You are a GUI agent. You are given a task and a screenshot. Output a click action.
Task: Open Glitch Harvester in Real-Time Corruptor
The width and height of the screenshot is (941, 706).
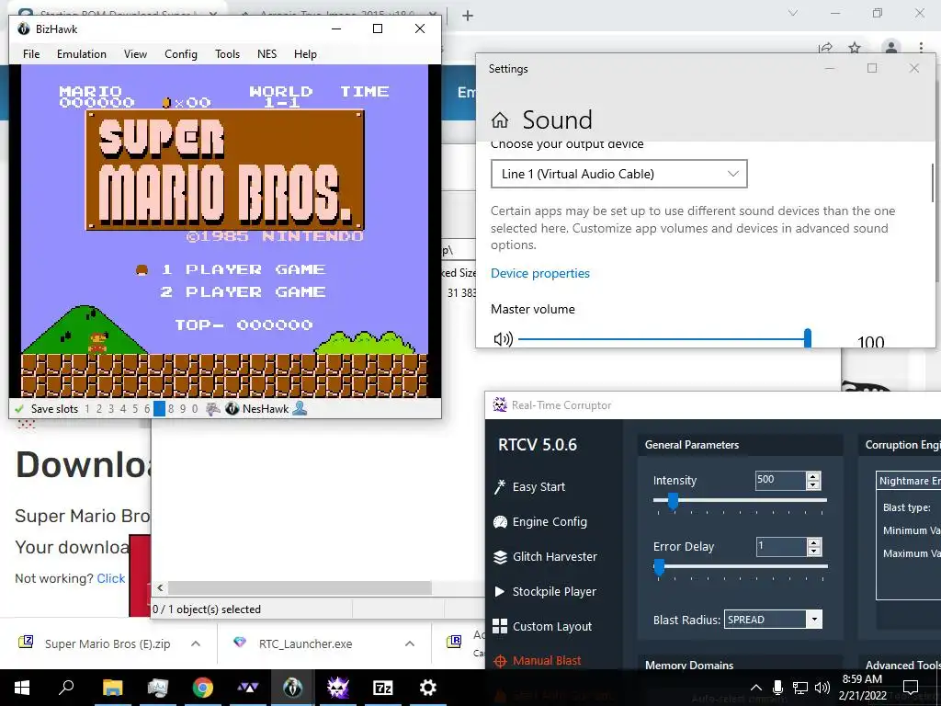tap(554, 556)
